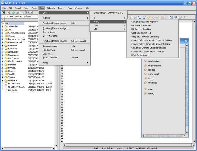
Task: Expand the .editrocket folder node
Action: tap(3, 26)
